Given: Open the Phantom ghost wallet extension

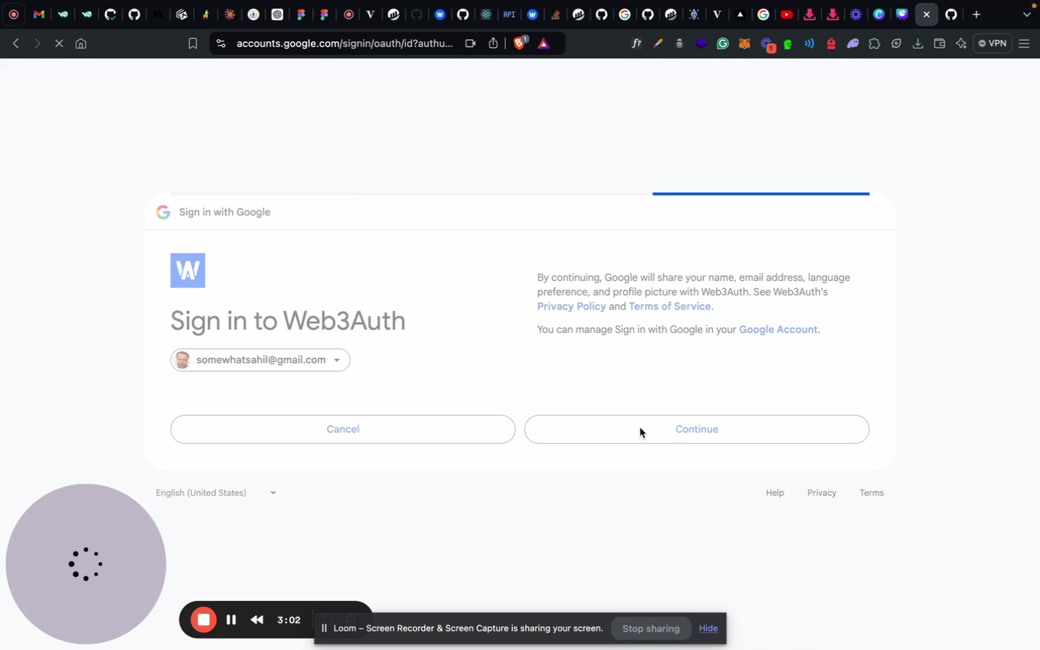Looking at the screenshot, I should (853, 43).
